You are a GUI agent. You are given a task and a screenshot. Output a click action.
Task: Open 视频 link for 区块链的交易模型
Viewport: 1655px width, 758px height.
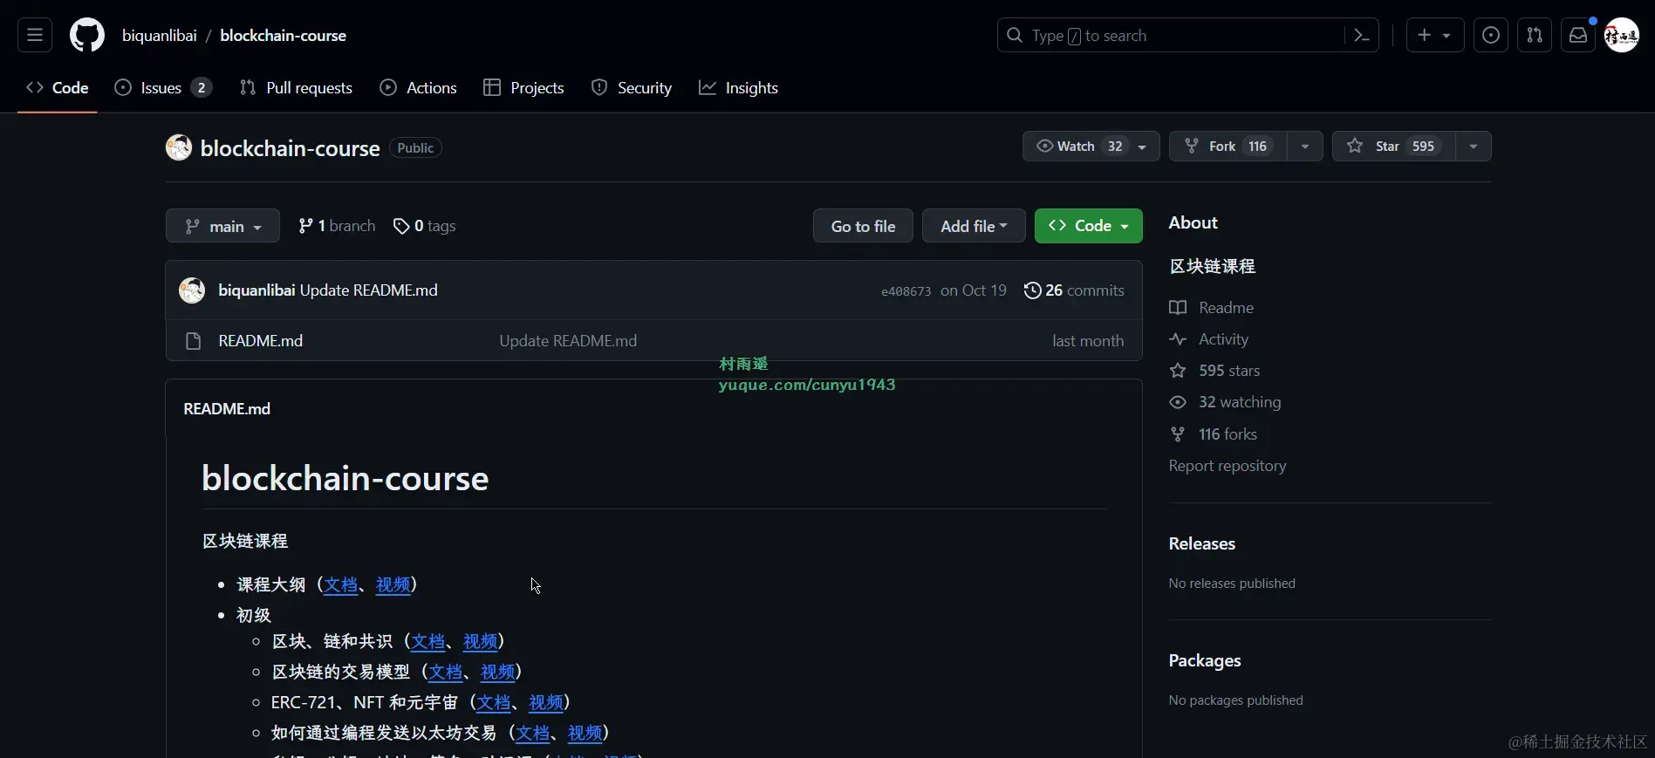497,672
